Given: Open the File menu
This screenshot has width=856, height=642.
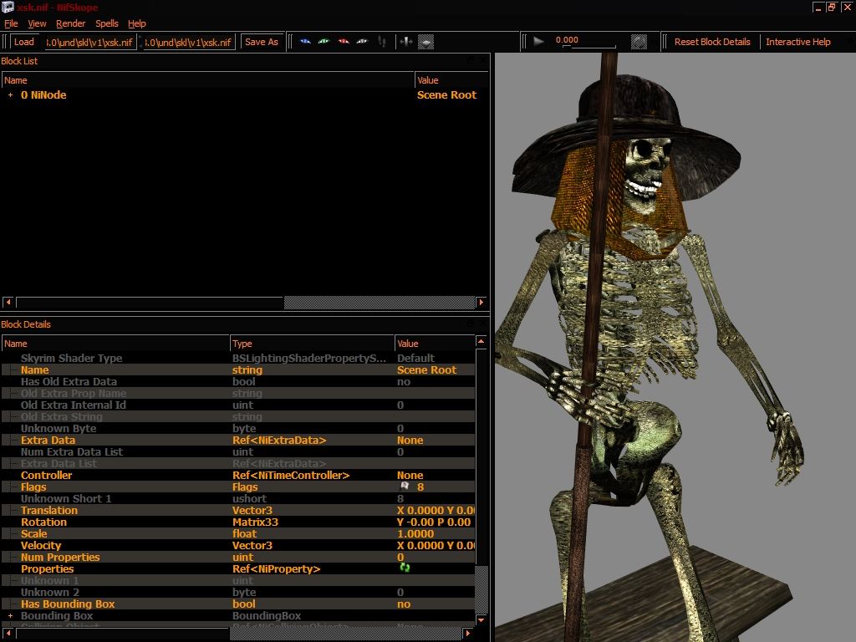Looking at the screenshot, I should coord(11,23).
